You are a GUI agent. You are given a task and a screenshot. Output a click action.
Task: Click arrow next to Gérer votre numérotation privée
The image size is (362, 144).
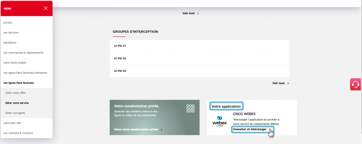162,130
